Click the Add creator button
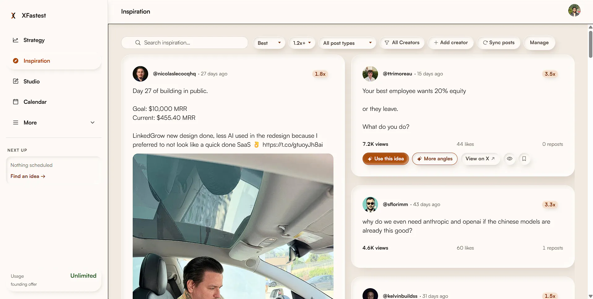593x299 pixels. [451, 43]
